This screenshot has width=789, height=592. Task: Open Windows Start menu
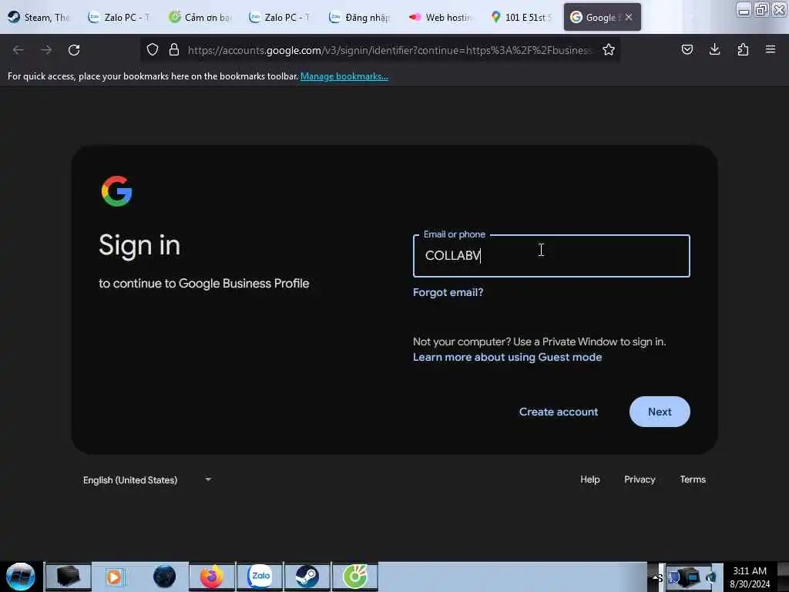[x=21, y=577]
